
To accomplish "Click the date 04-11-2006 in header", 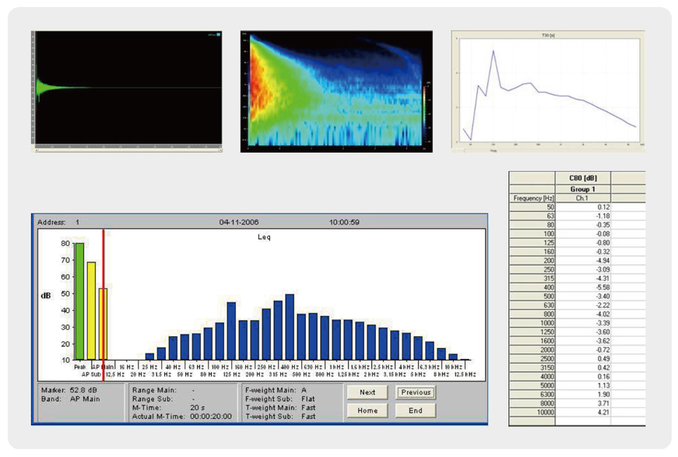I will coord(239,222).
